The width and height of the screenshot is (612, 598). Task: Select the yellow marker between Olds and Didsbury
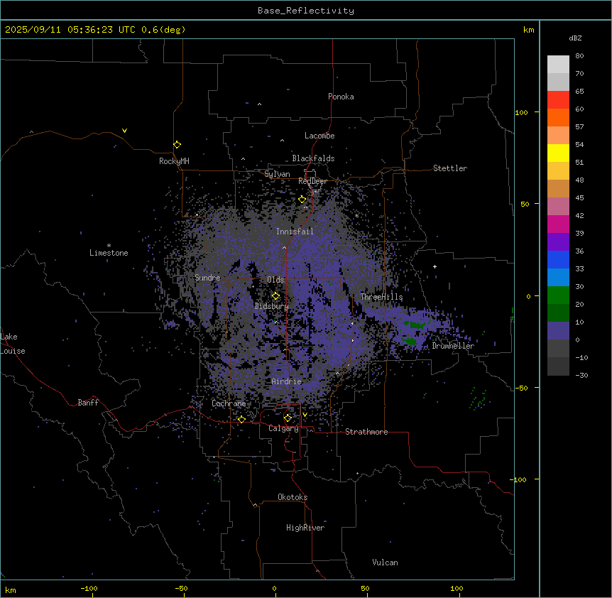pos(275,296)
